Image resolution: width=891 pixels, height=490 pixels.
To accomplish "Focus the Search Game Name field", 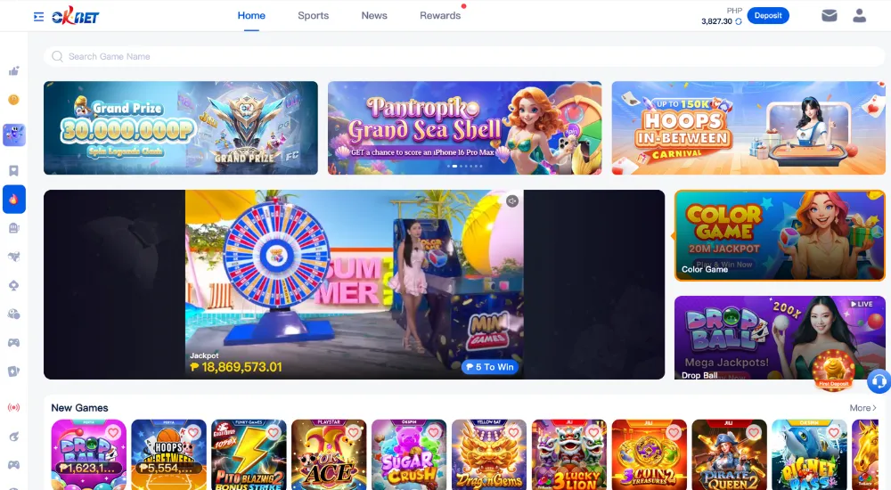I will [464, 56].
